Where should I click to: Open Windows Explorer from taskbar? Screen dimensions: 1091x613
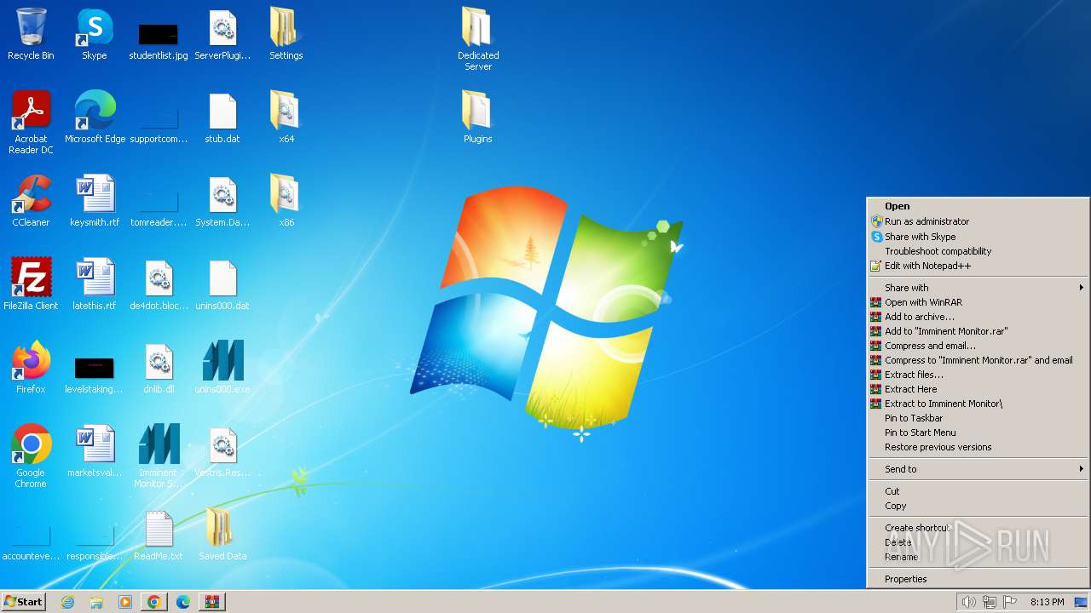pos(96,602)
